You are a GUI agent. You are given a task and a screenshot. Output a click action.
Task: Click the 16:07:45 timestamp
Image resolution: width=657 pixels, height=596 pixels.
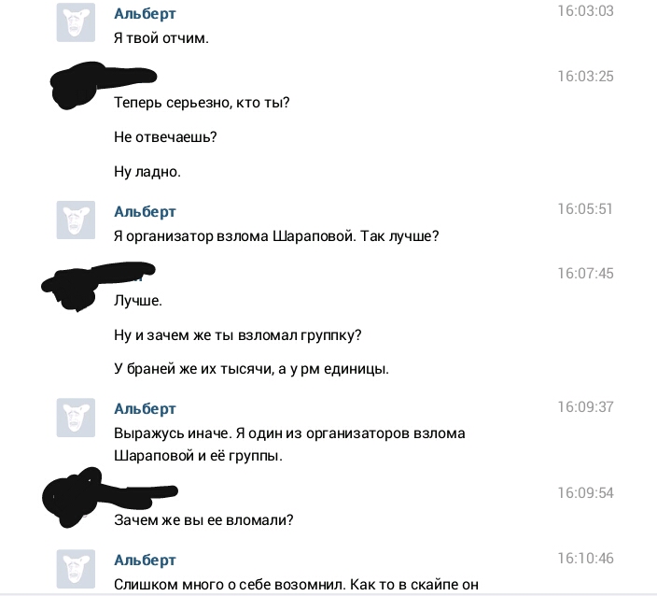coord(585,274)
